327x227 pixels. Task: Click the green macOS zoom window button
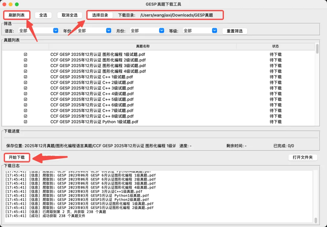(x=17, y=4)
